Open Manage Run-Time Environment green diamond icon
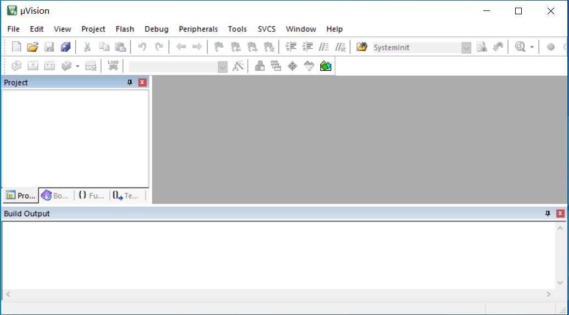 click(293, 66)
